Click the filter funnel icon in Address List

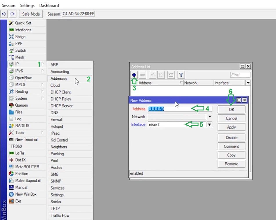[181, 75]
